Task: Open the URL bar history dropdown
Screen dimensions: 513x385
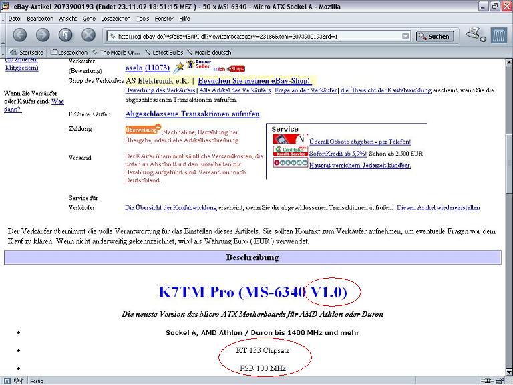Action: (405, 36)
